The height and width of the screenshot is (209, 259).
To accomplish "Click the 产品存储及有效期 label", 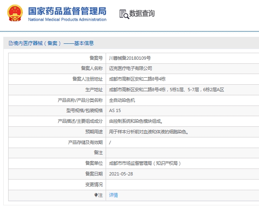I will pos(85,142).
